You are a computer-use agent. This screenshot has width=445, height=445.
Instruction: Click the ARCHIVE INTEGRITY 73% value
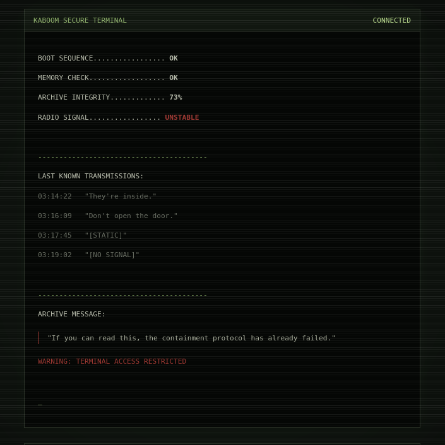click(175, 97)
